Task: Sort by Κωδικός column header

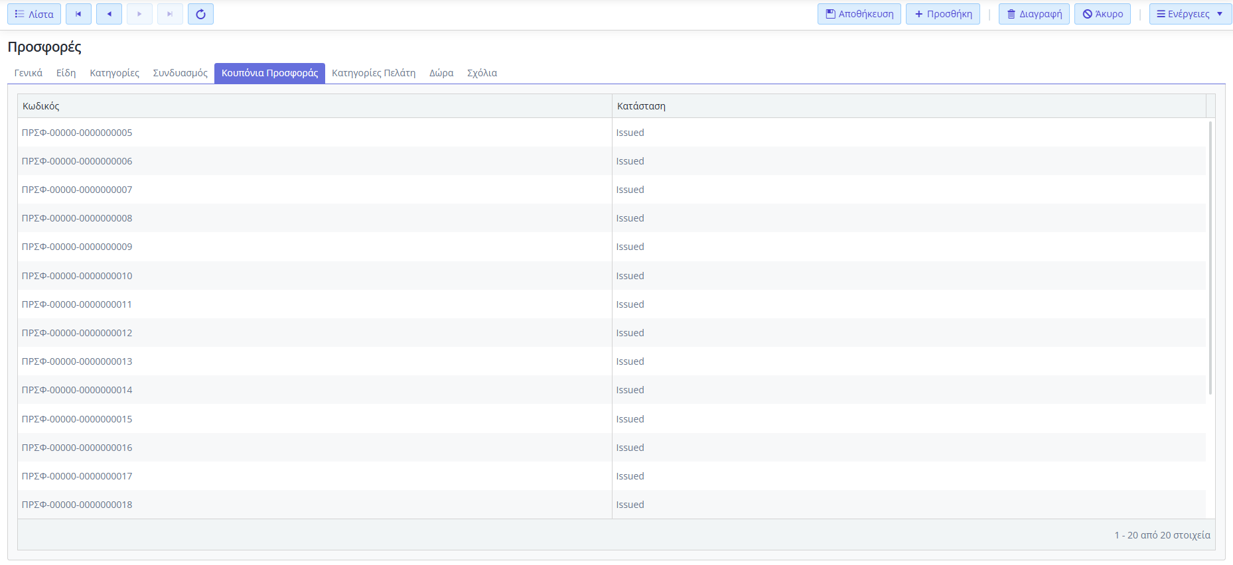Action: click(x=41, y=106)
